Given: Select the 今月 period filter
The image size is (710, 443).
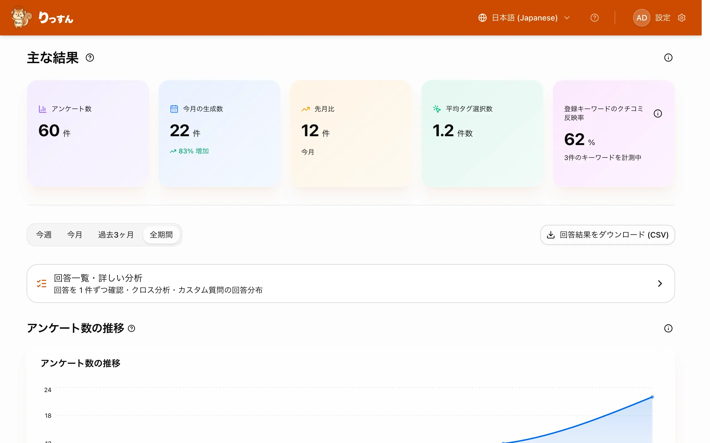Looking at the screenshot, I should tap(75, 235).
